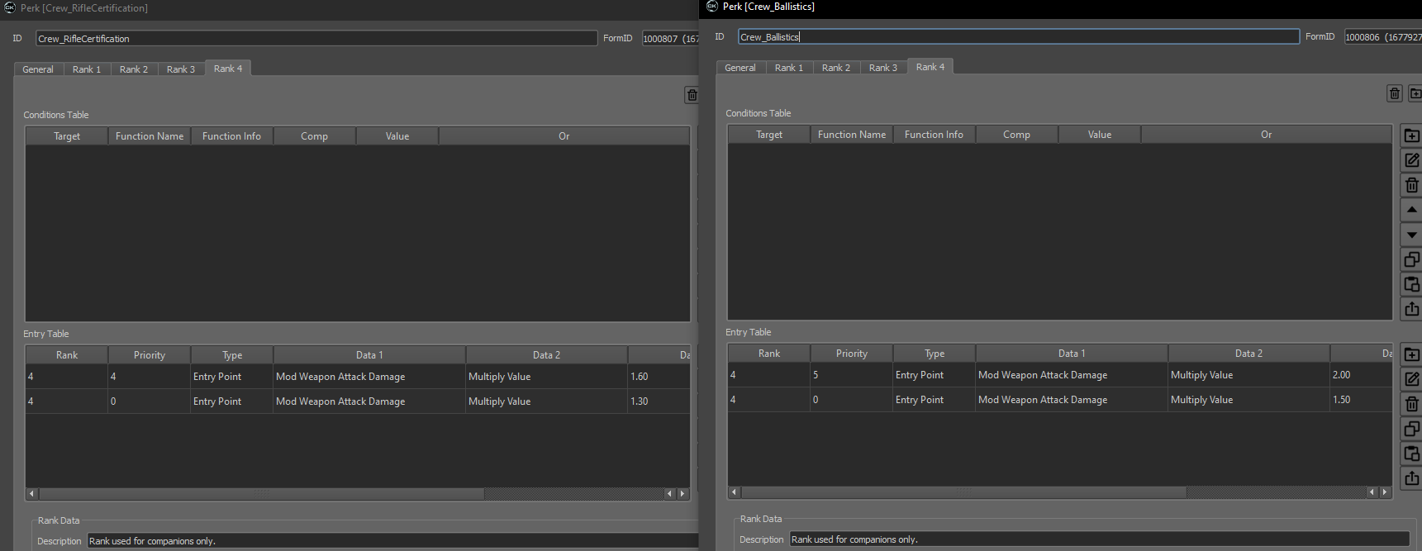Viewport: 1422px width, 551px height.
Task: Select Rank 4 tab in Crew_Ballistics window
Action: pos(930,67)
